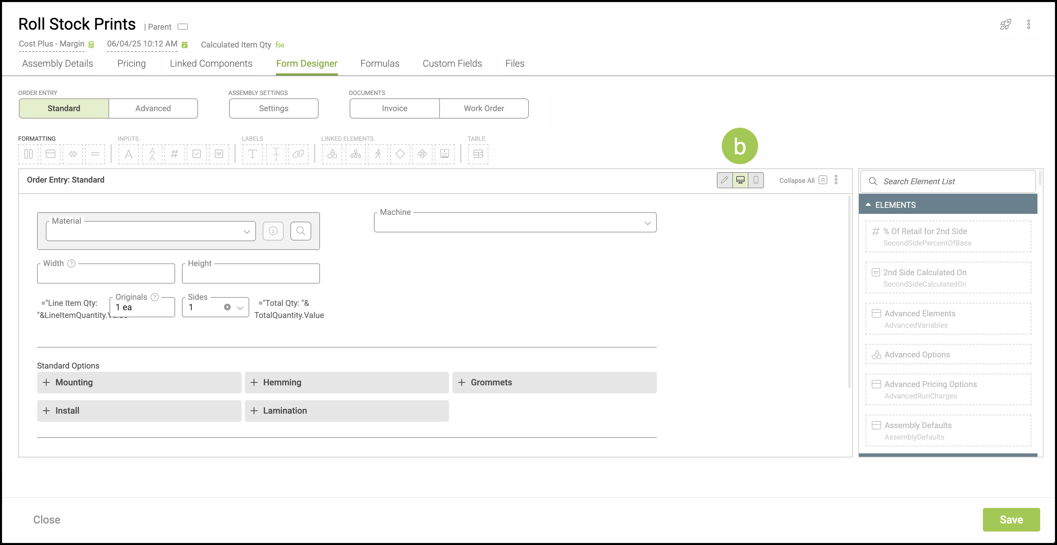Viewport: 1057px width, 545px height.
Task: Open the Formulas tab
Action: 380,64
